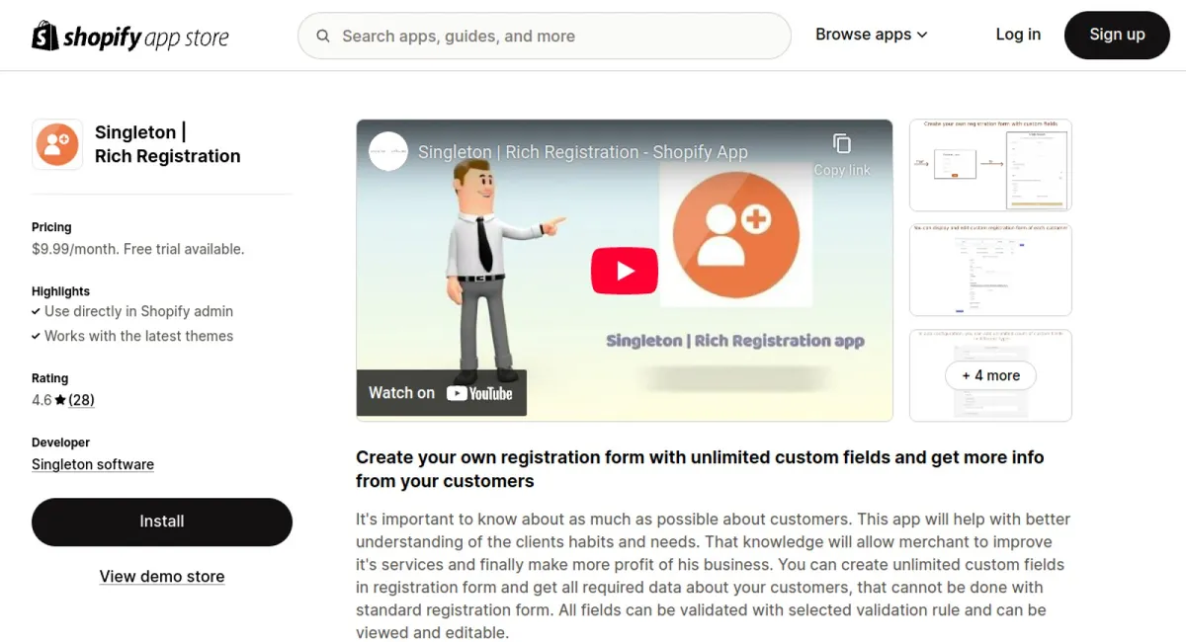1186x642 pixels.
Task: View the first registration form screenshot
Action: [x=990, y=165]
